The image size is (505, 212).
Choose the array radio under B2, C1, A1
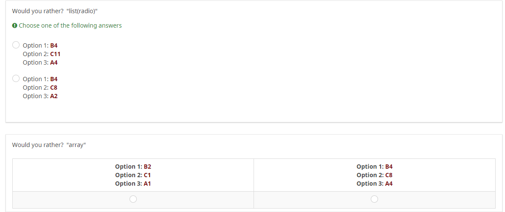[x=133, y=199]
